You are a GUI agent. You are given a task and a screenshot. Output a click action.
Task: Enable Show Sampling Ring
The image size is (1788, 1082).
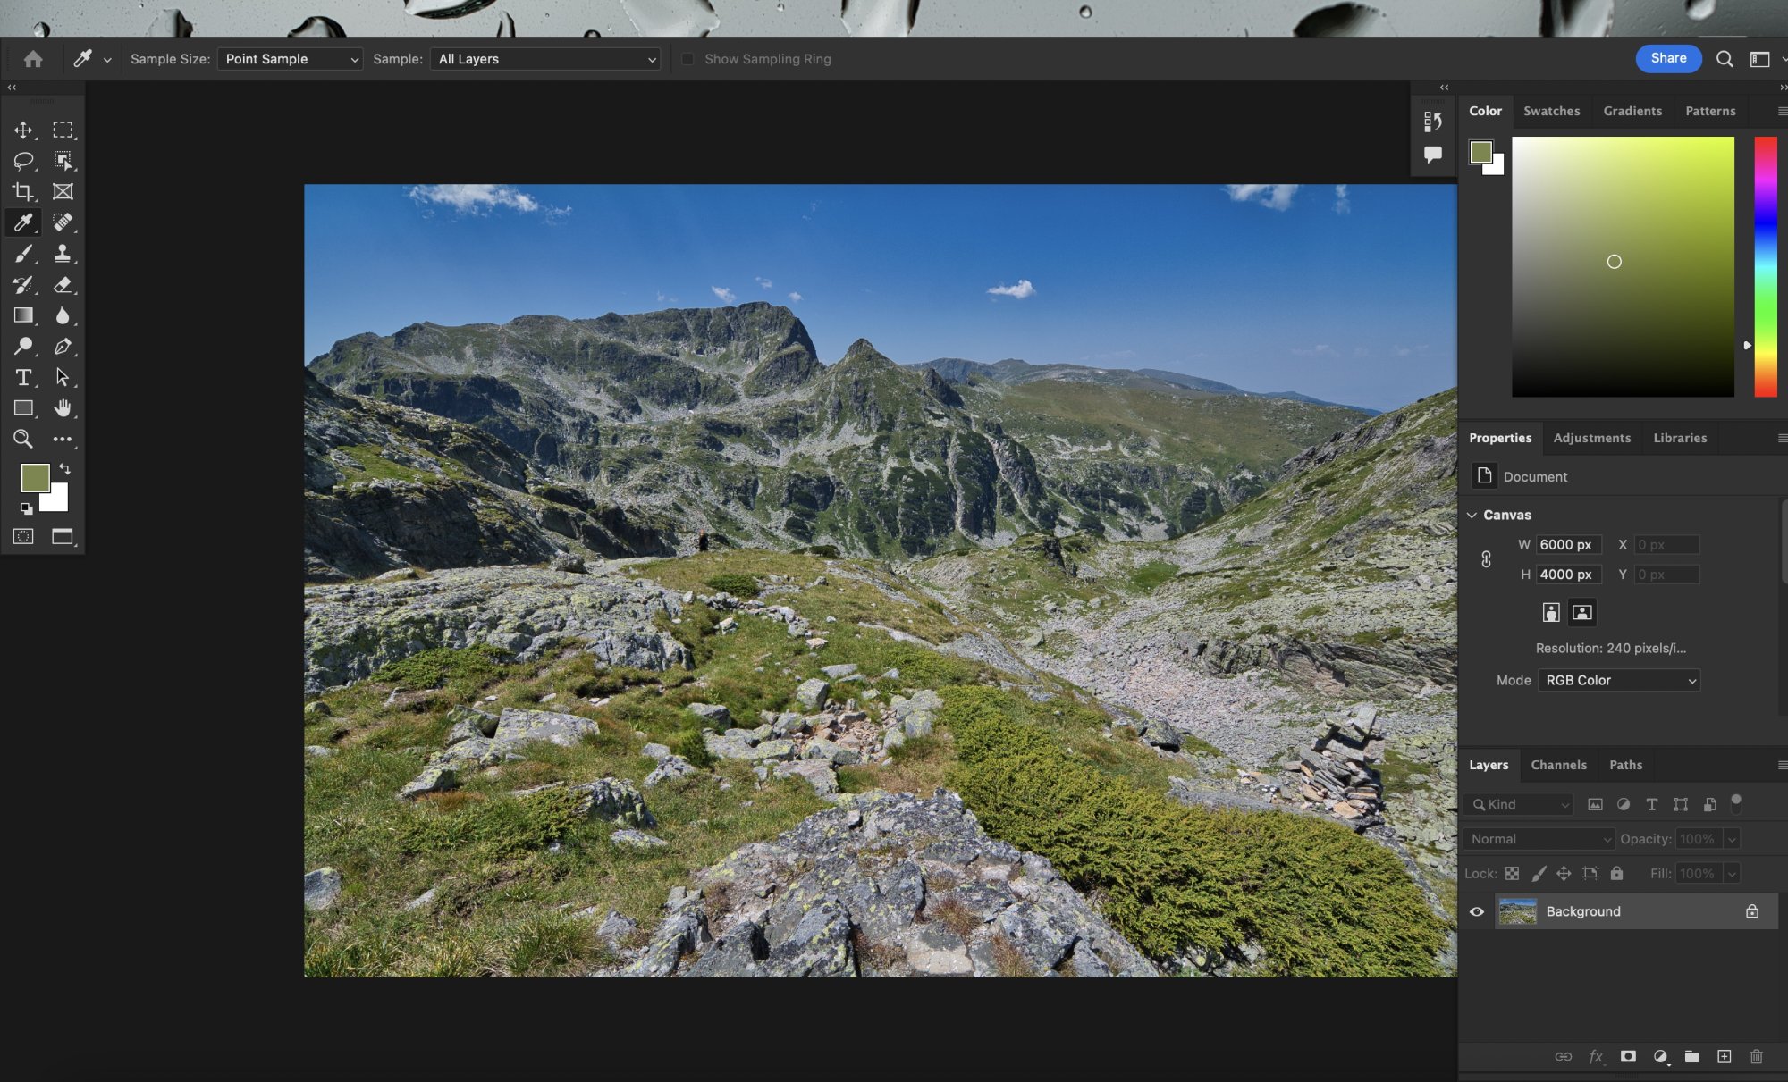tap(687, 58)
